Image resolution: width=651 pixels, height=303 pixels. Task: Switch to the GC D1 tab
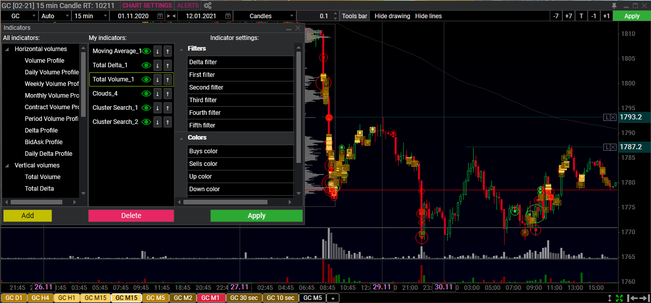coord(13,298)
